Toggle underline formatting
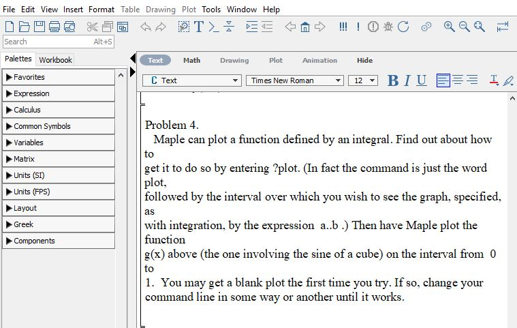517x328 pixels. (422, 80)
